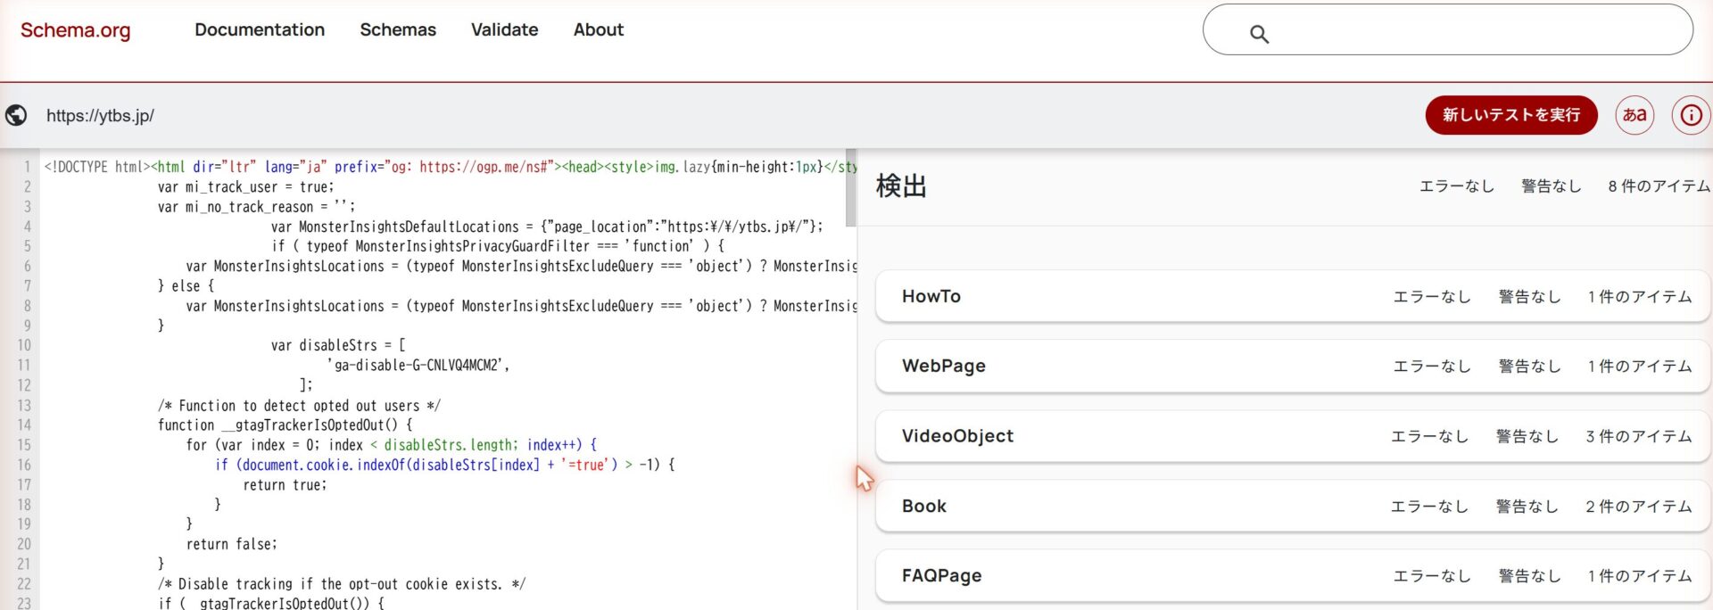Click code line 'return true;'

point(285,485)
